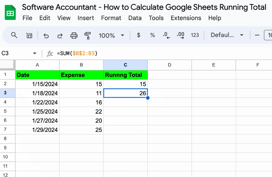
Task: Click the search menus magnifier icon
Action: pos(14,35)
